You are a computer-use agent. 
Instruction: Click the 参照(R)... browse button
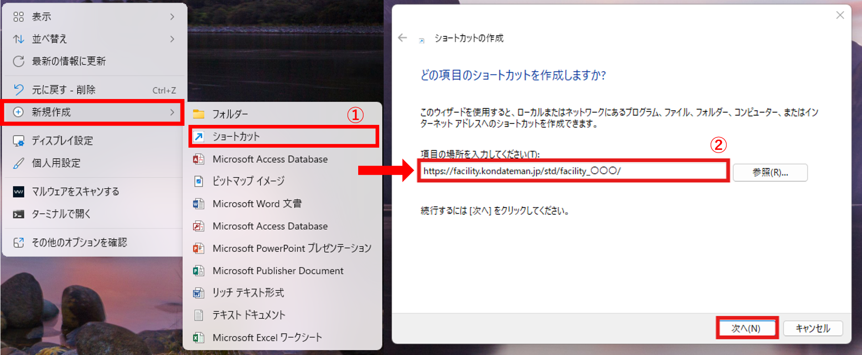coord(770,173)
